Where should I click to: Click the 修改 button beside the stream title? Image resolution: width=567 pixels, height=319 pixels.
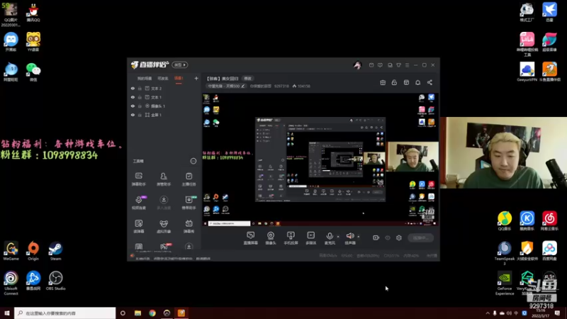[247, 79]
